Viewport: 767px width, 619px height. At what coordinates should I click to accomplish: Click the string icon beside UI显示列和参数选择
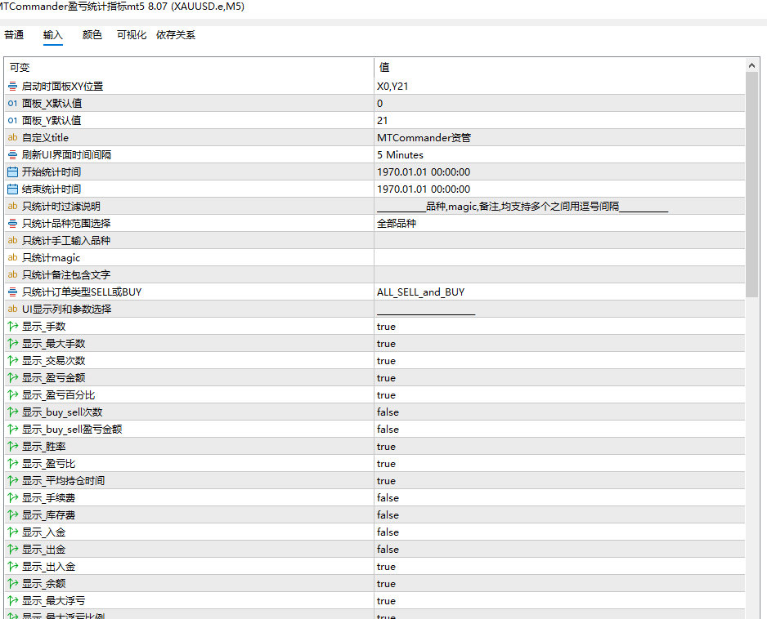(13, 309)
